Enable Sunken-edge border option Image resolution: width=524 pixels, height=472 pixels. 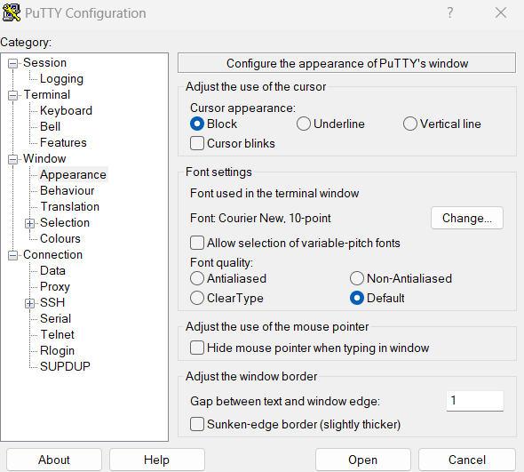tap(197, 424)
